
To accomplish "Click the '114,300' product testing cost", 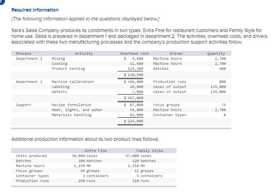I will [135, 69].
